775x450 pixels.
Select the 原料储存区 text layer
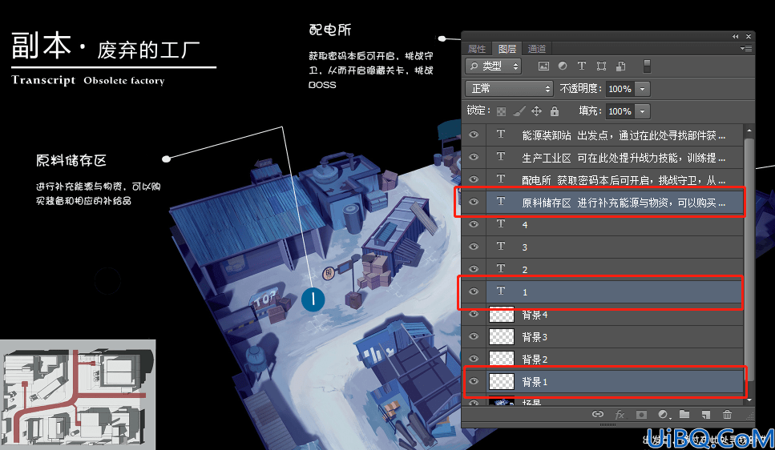tap(615, 203)
